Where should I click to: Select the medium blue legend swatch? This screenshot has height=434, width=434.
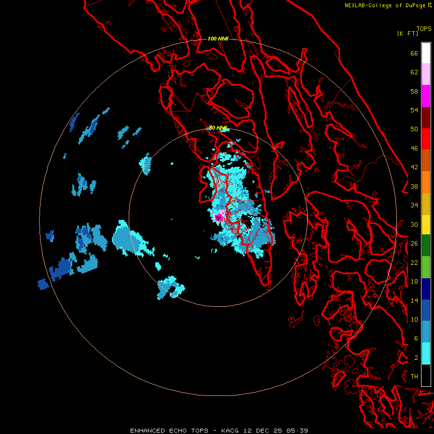(426, 310)
